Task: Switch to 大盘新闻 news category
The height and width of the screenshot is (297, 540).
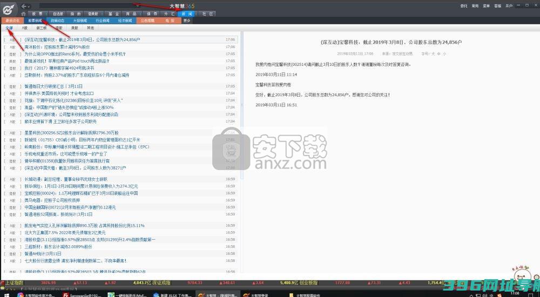Action: [80, 21]
